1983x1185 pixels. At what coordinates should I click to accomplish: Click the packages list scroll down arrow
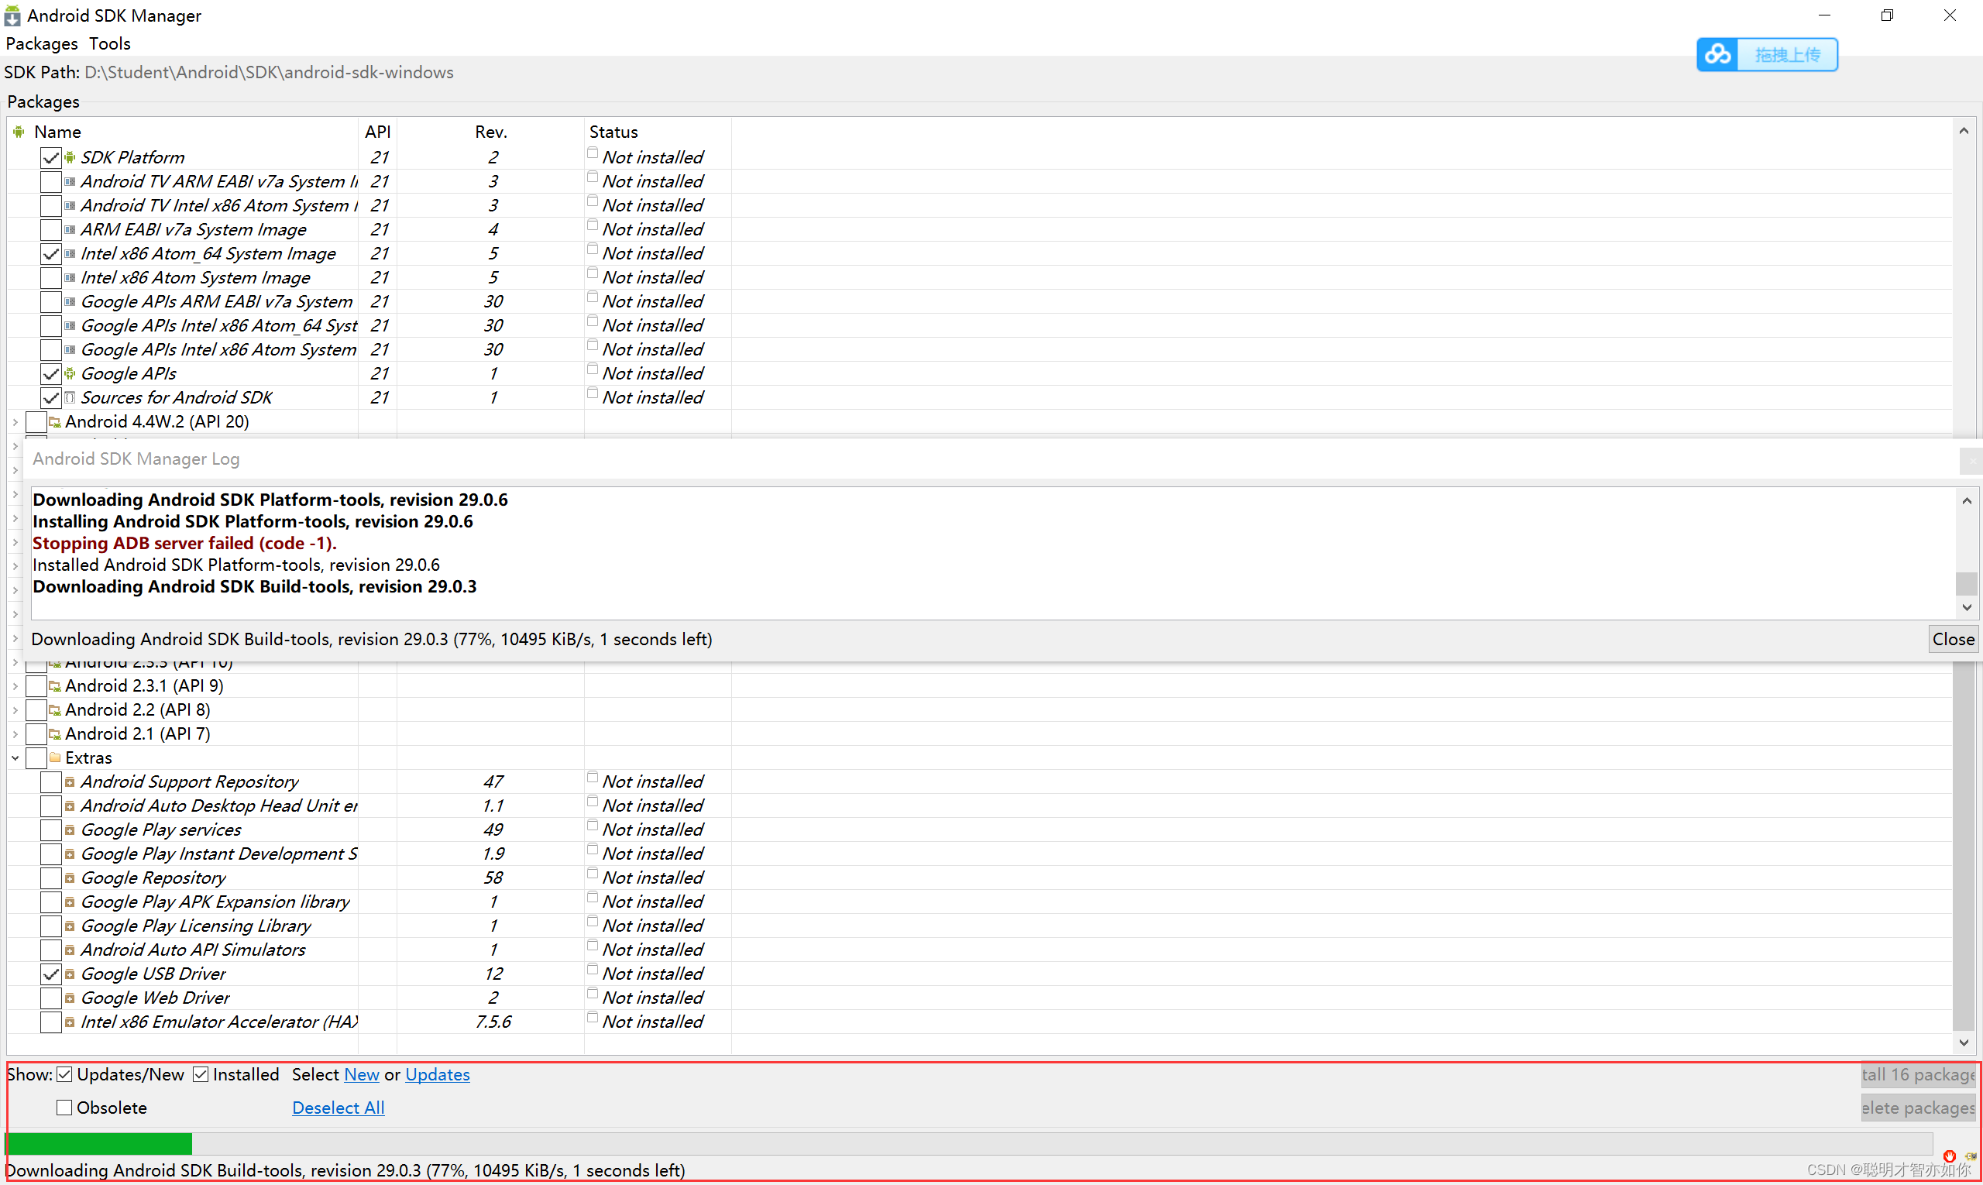point(1964,1042)
